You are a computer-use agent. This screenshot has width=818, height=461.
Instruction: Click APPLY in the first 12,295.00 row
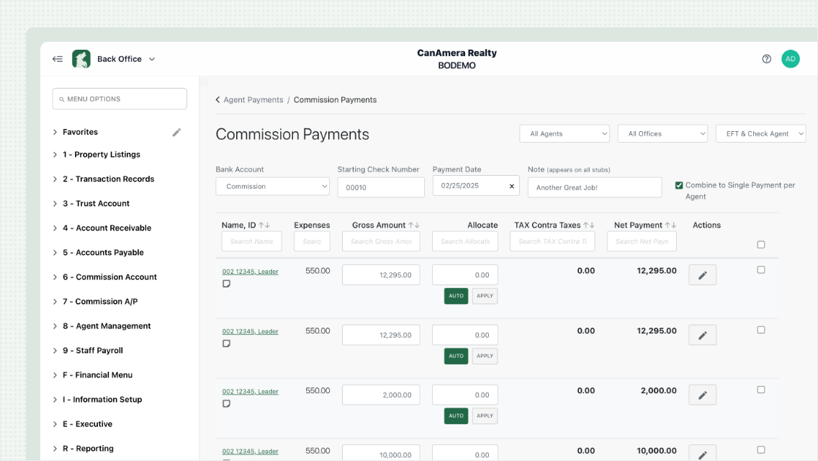(x=485, y=296)
